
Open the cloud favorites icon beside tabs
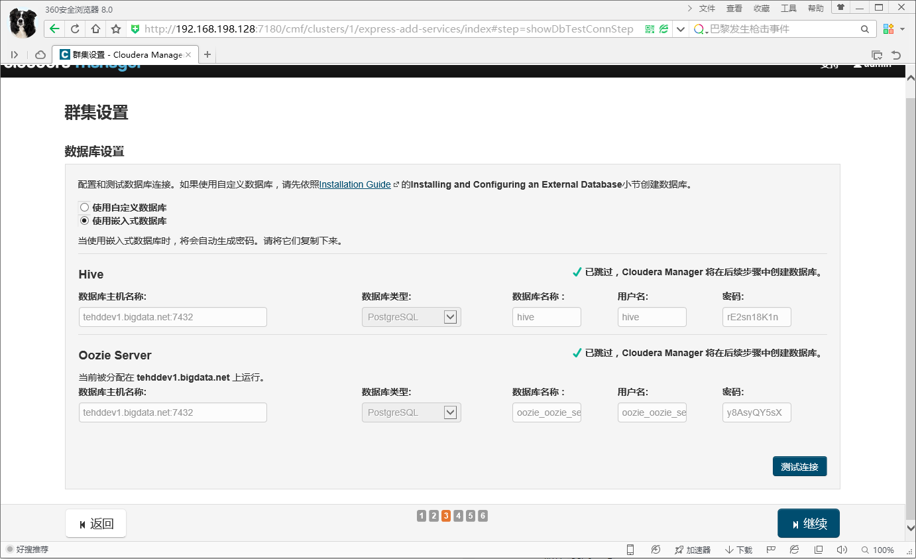(x=40, y=54)
